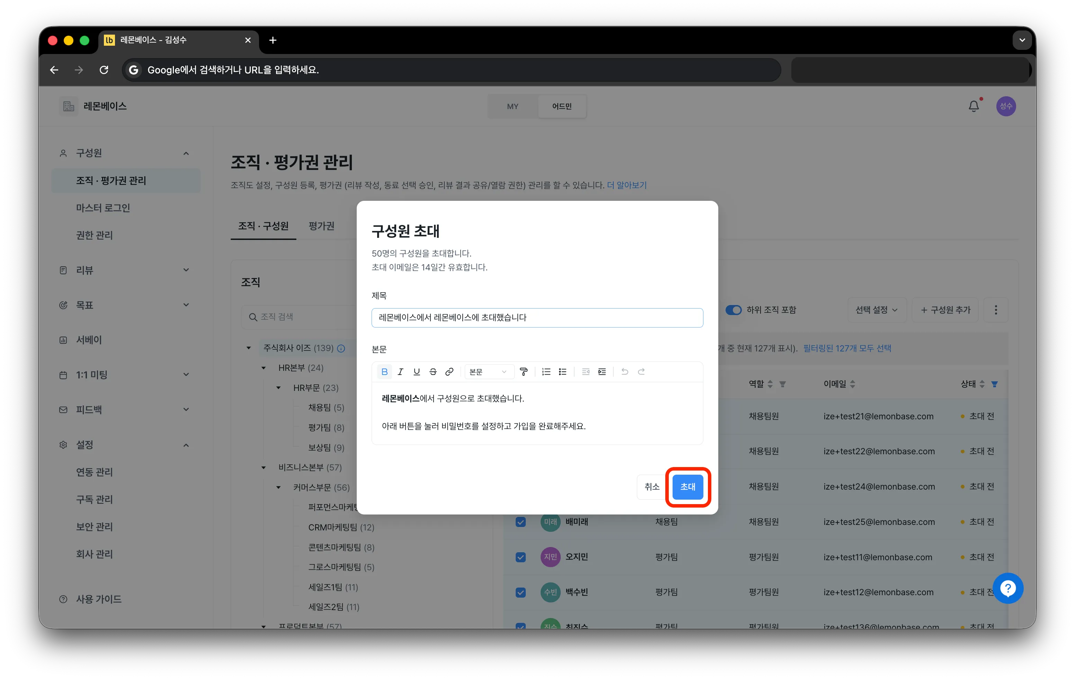Open the notifications bell

click(x=974, y=106)
